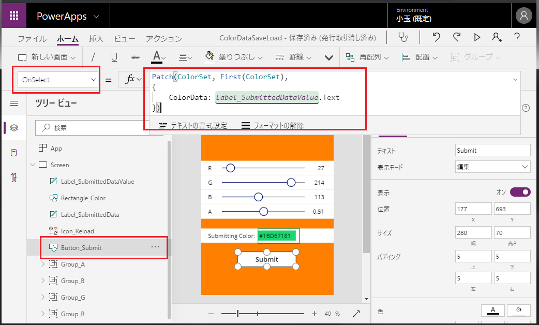539x325 pixels.
Task: Open the 表示モード dropdown set to 編集
Action: tap(492, 167)
